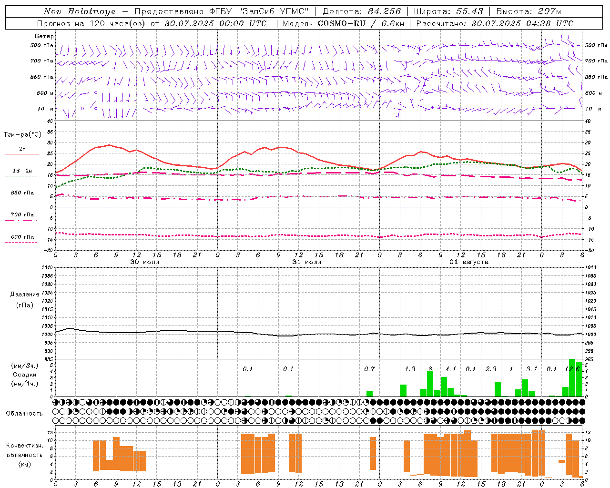Screen dimensions: 610x488
Task: Click left-side 10 м wind level label
Action: pyautogui.click(x=46, y=109)
